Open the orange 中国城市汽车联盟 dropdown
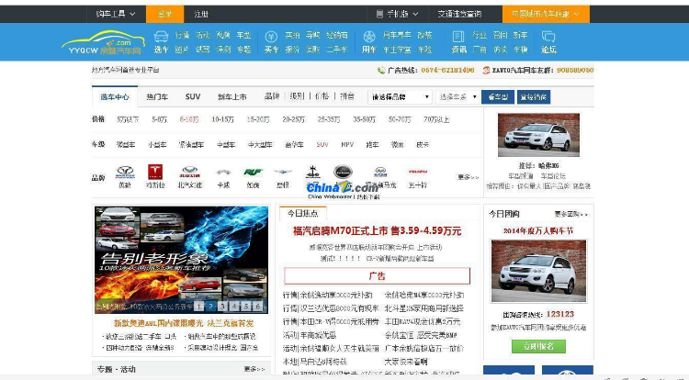 pos(546,14)
